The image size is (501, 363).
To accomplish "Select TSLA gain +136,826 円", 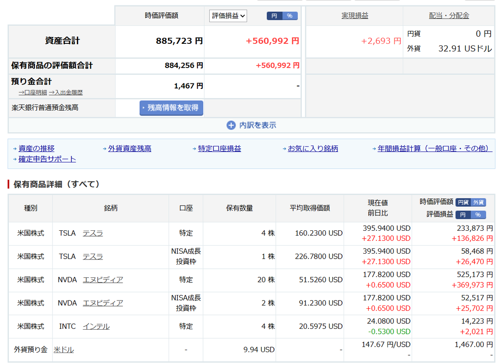I will pos(472,238).
